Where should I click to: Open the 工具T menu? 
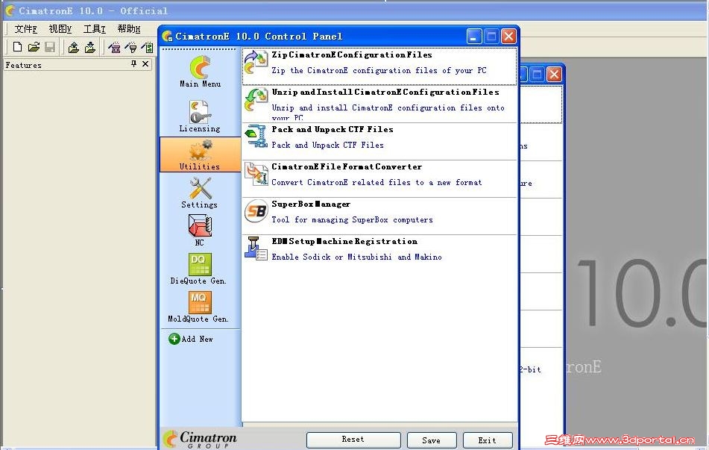[x=95, y=29]
